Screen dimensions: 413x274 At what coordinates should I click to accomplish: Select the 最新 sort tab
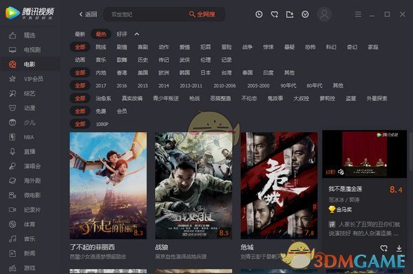(x=80, y=34)
